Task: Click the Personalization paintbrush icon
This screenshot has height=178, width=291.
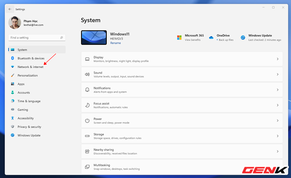Action: tap(13, 75)
